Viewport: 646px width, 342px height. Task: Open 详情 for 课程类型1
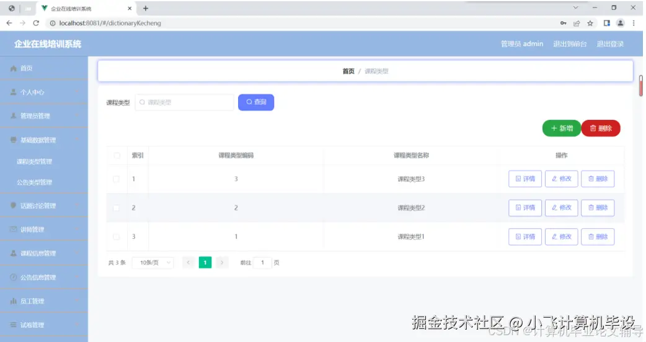525,237
